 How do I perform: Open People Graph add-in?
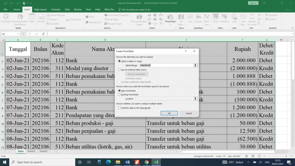click(x=113, y=24)
